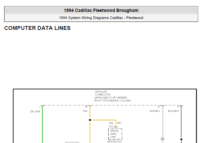Click connector terminal 'B' label
Image resolution: width=203 pixels, height=143 pixels.
coord(159,107)
